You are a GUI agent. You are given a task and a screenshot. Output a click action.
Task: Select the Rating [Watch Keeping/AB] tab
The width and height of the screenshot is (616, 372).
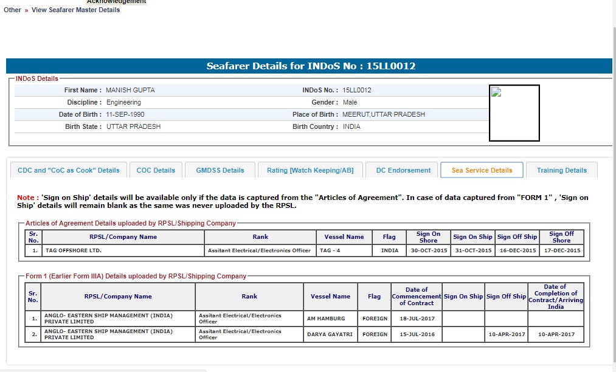coord(310,170)
